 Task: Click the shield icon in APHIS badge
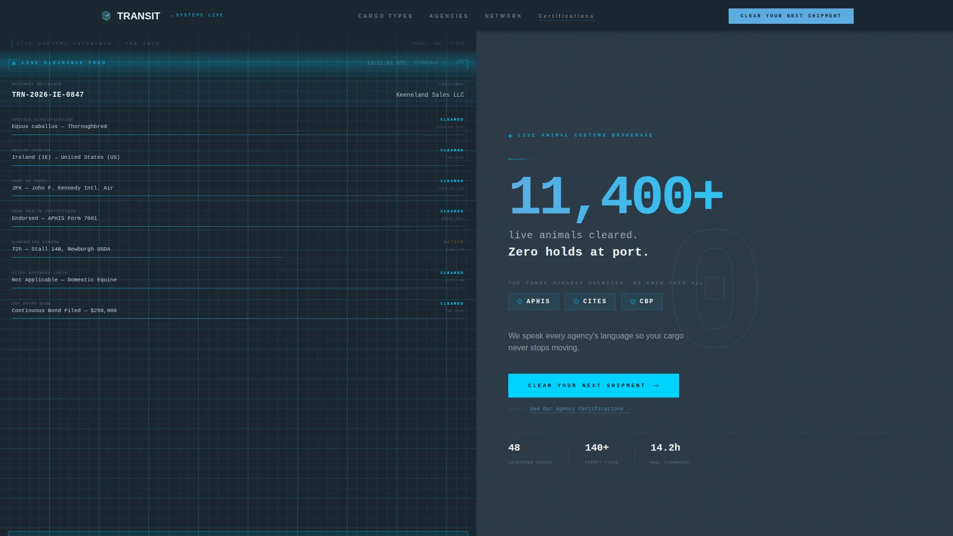(520, 302)
